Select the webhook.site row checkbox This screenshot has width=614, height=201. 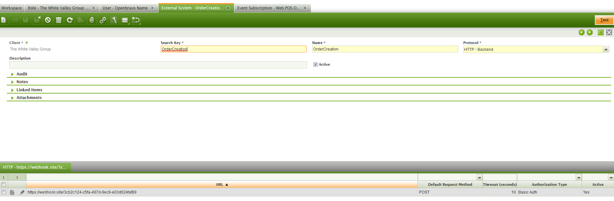tap(4, 192)
